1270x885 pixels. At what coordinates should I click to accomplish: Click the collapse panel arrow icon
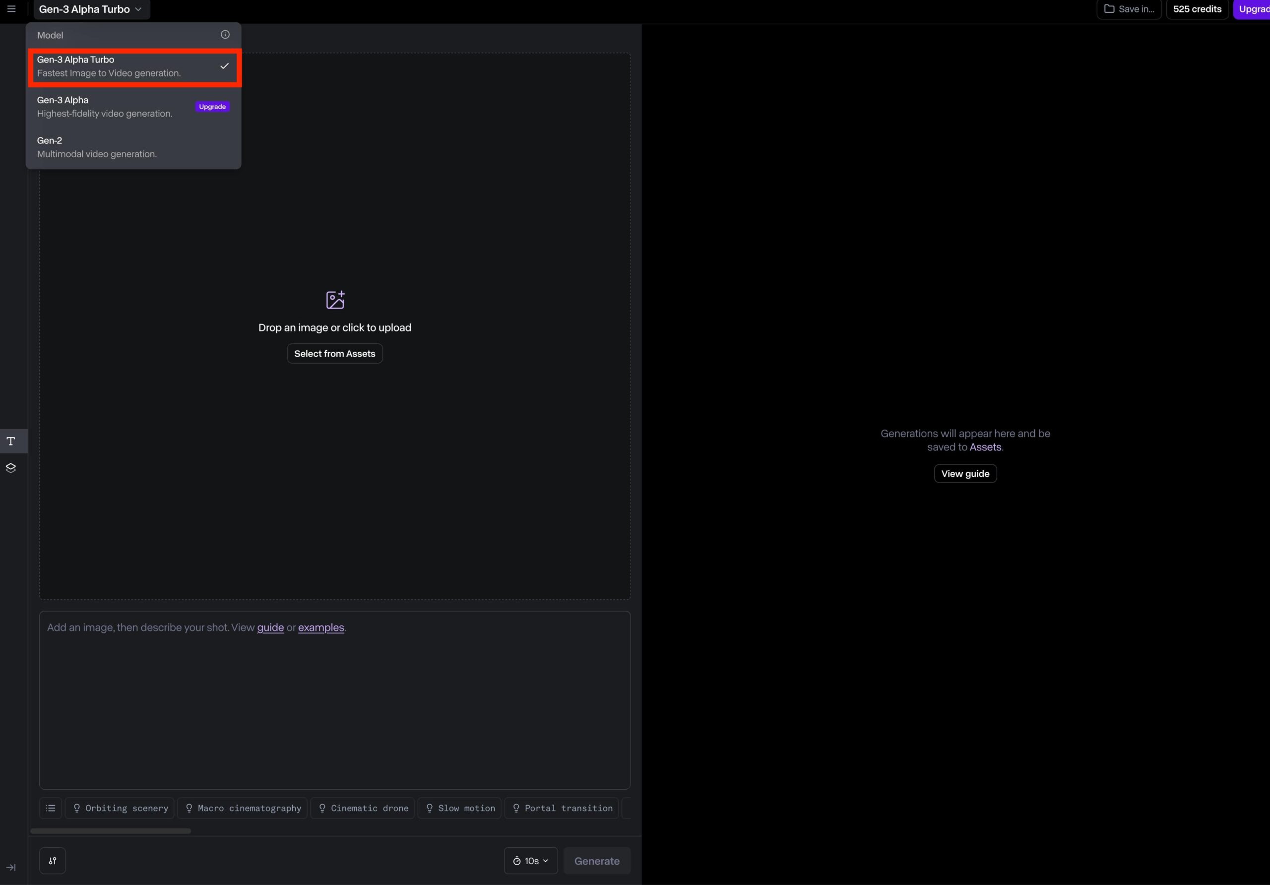tap(11, 867)
